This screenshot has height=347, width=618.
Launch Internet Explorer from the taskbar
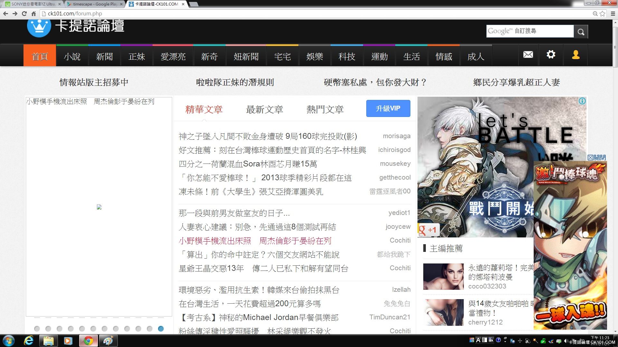pyautogui.click(x=29, y=341)
